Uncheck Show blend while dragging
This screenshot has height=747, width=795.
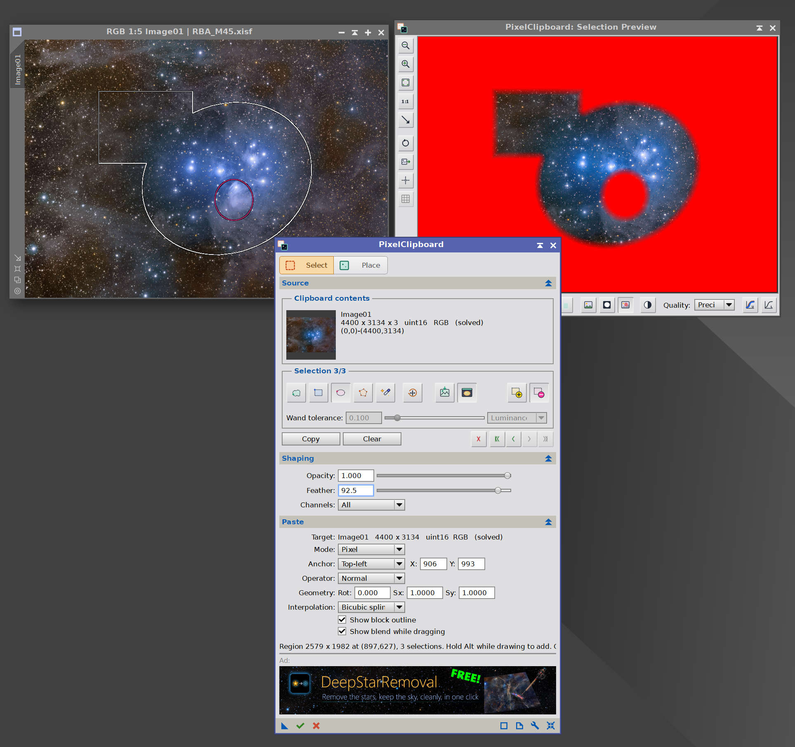click(342, 631)
